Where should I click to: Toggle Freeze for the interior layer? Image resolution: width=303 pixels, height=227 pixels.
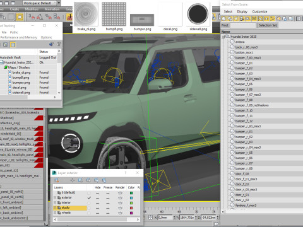tap(108, 203)
